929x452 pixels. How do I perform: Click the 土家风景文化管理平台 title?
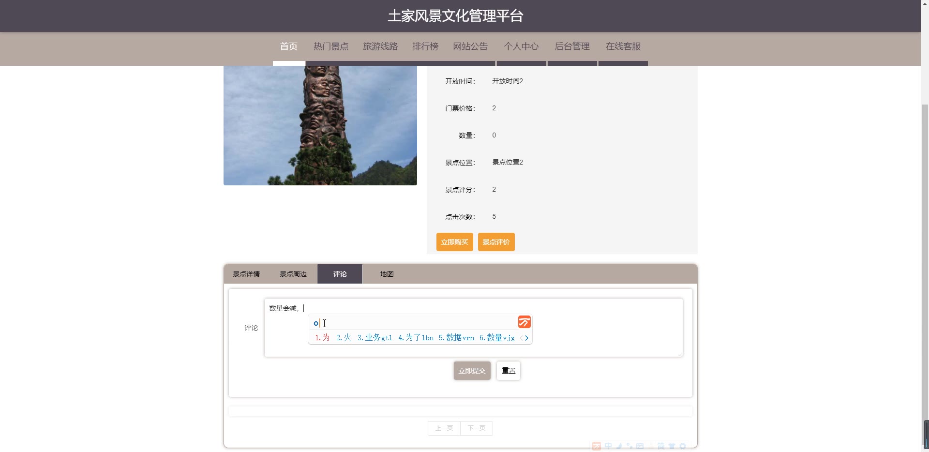[455, 16]
